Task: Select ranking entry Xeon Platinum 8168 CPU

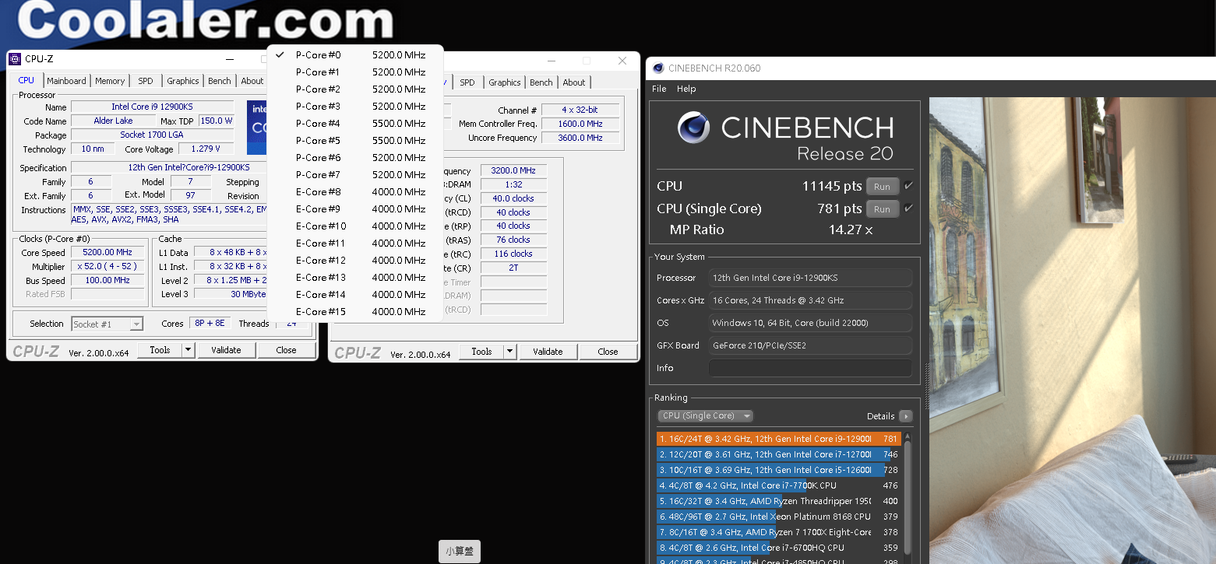Action: point(779,517)
